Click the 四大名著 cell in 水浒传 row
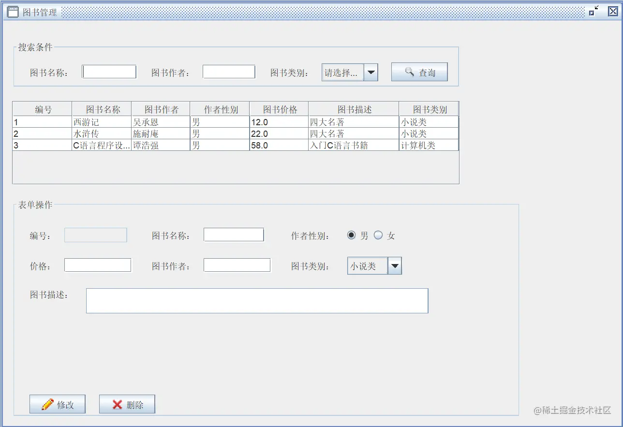The image size is (623, 427). [354, 133]
